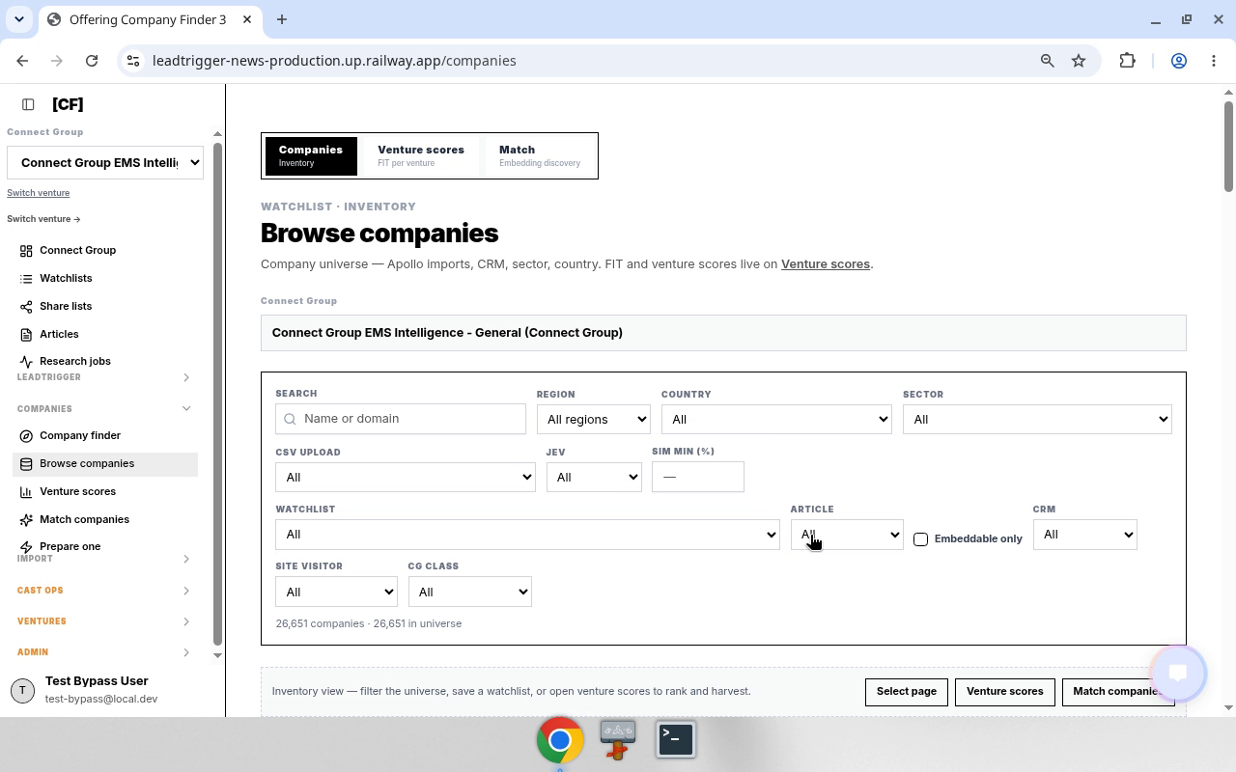Screen dimensions: 1236x772
Task: Switch to the Match tab
Action: [540, 155]
